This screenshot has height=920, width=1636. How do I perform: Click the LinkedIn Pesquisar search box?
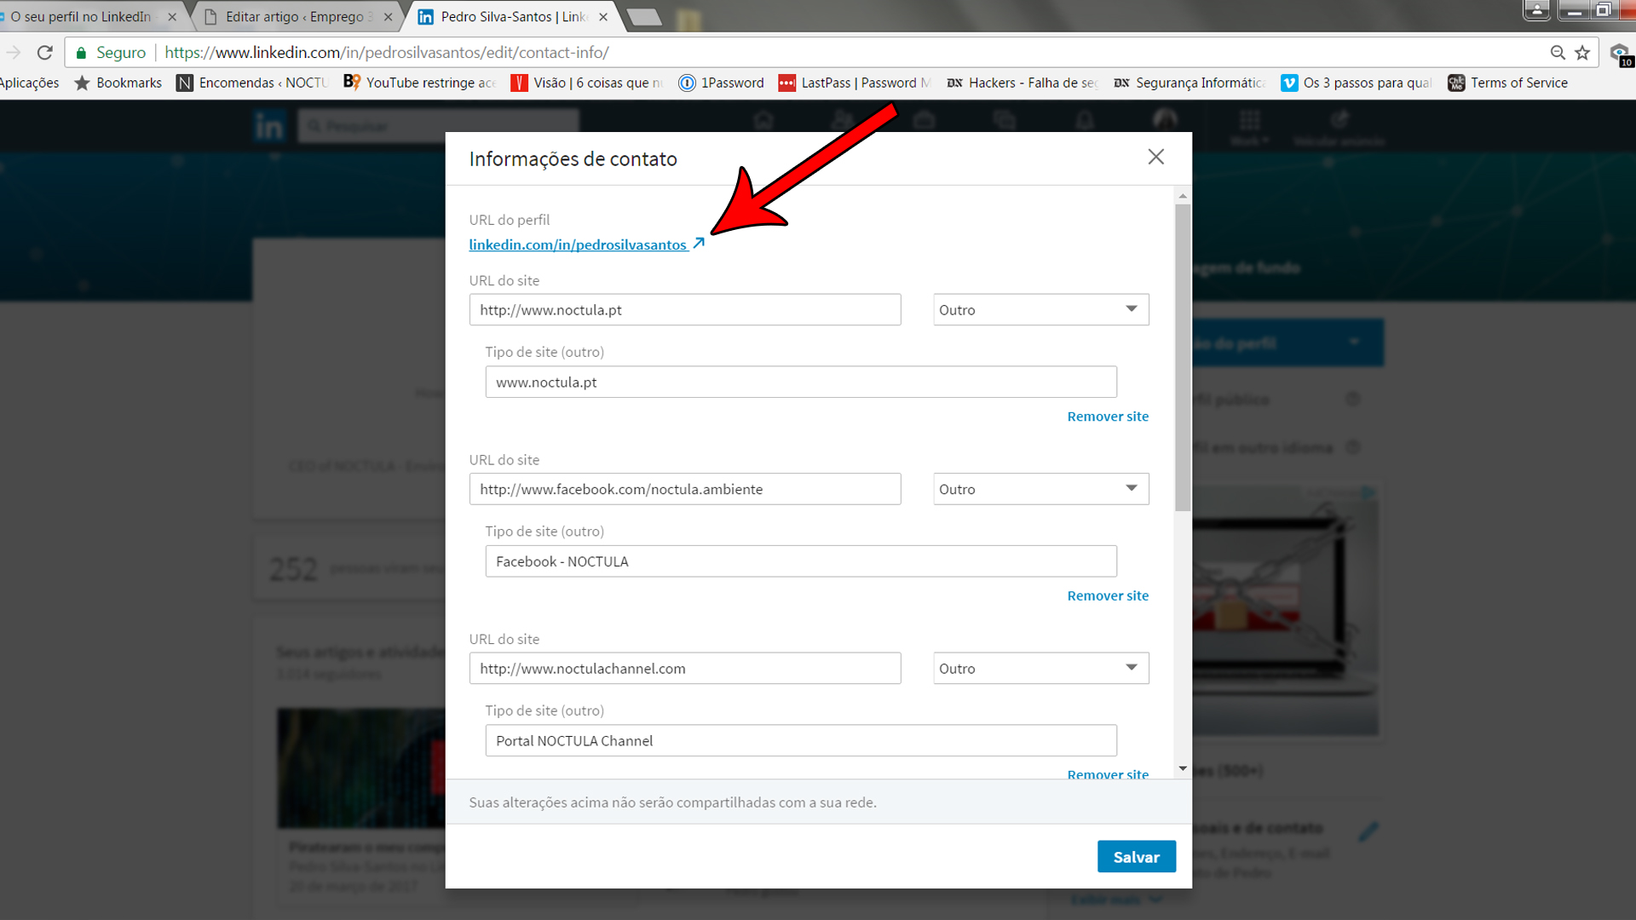click(x=439, y=126)
